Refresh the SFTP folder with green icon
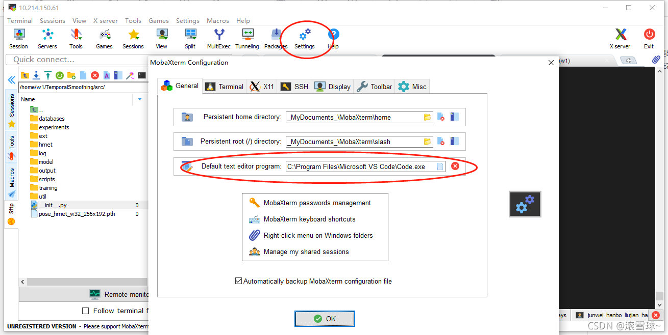The image size is (668, 335). (x=60, y=75)
